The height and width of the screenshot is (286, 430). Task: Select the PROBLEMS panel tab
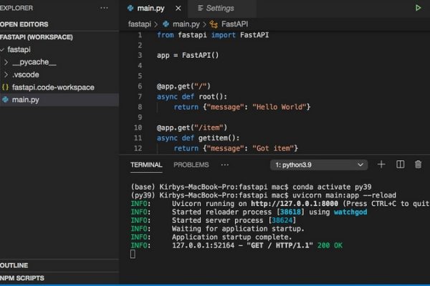pos(191,164)
